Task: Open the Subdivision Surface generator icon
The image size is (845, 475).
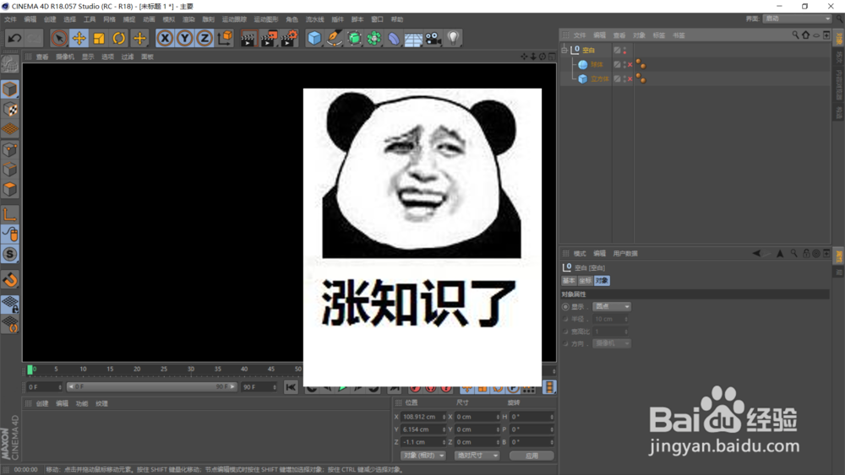Action: (x=354, y=38)
